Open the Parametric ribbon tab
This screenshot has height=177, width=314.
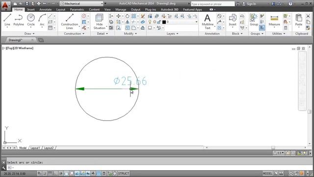coord(77,9)
